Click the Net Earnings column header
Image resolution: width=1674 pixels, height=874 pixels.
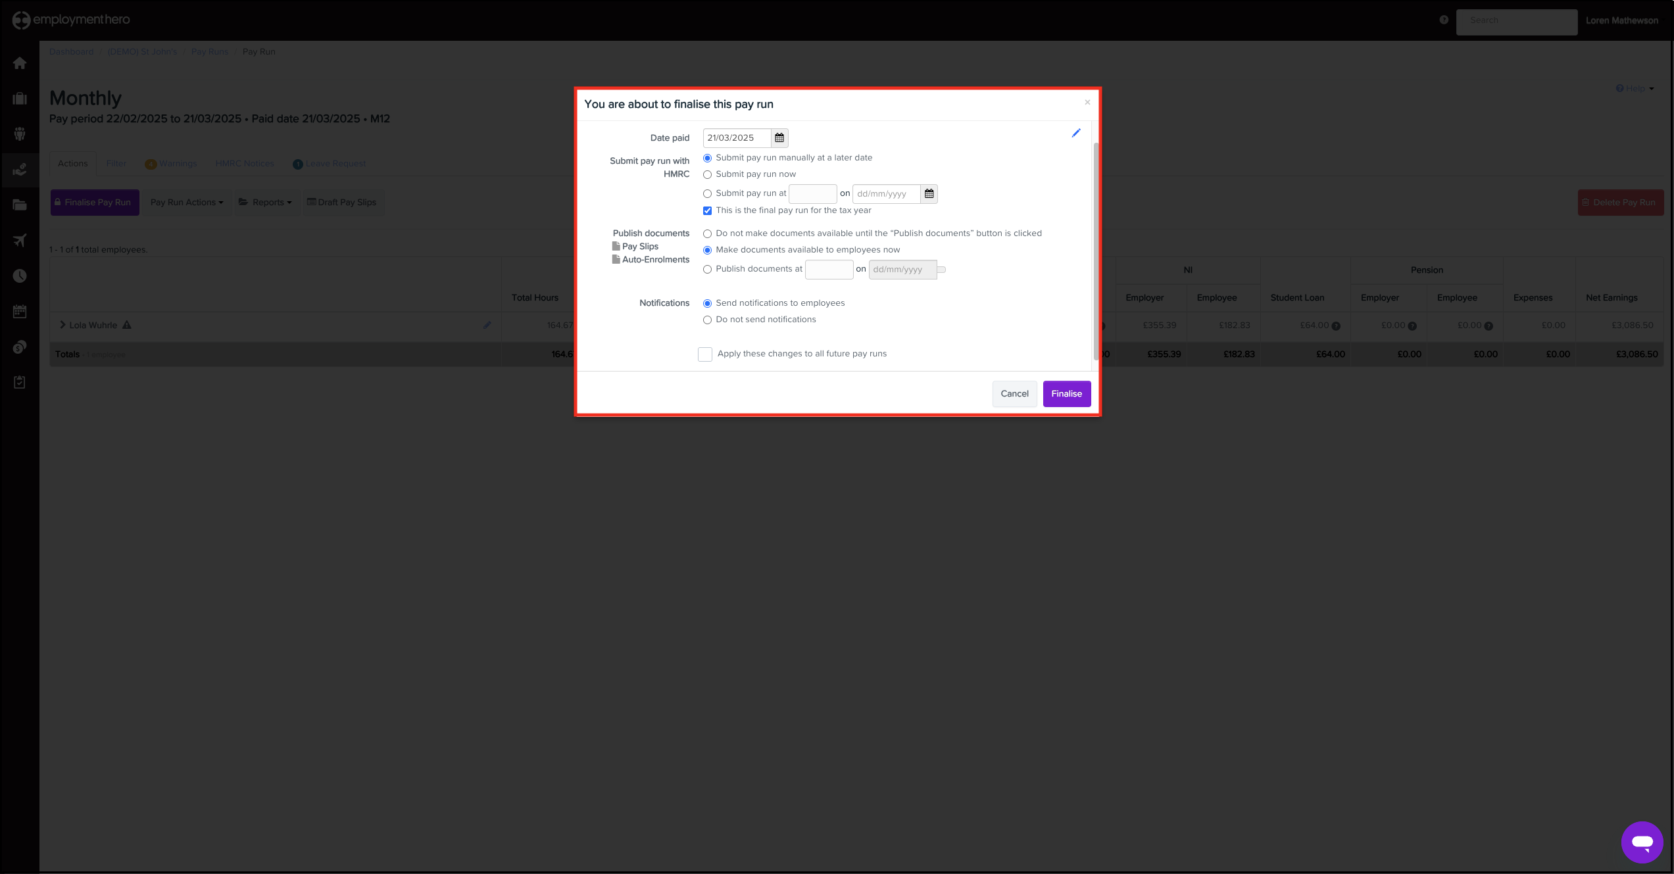point(1612,298)
